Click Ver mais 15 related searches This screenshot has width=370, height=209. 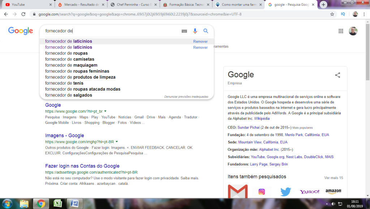[x=334, y=178]
